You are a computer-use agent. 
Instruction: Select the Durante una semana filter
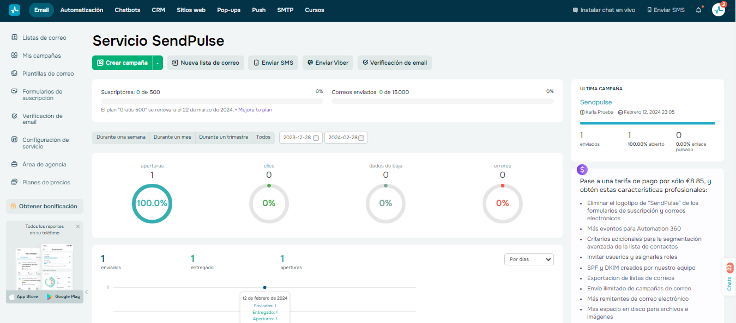(x=121, y=137)
